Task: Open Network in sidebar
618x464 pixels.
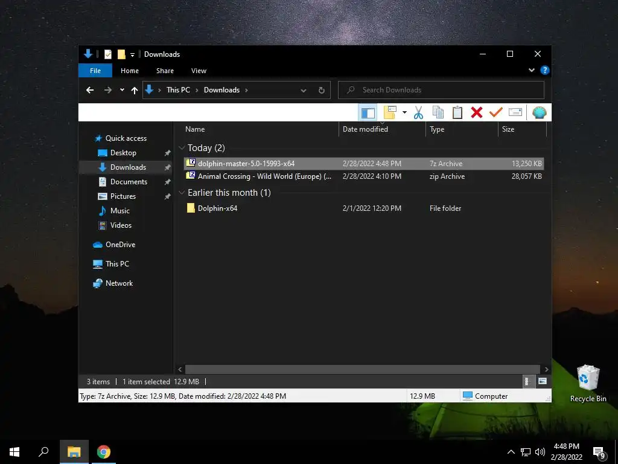Action: 119,283
